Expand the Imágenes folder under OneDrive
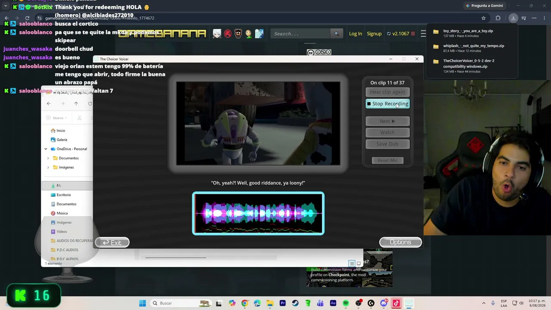The height and width of the screenshot is (310, 551). (x=48, y=167)
